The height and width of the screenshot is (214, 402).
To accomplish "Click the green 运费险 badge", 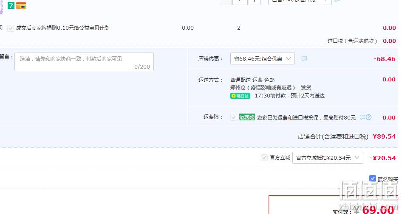I will pyautogui.click(x=246, y=117).
